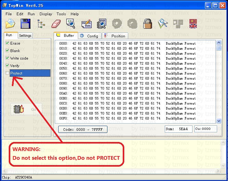Screen dimensions: 228x181
Task: Click the edit buffer pencil icon
Action: [86, 24]
